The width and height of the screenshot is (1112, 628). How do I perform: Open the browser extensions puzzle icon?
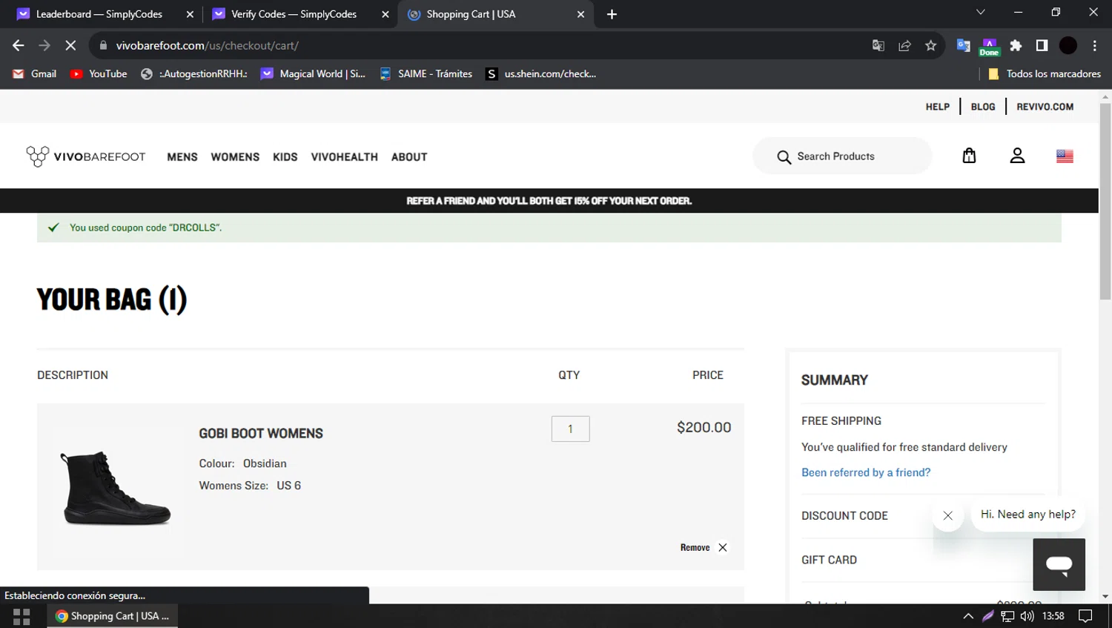tap(1016, 45)
